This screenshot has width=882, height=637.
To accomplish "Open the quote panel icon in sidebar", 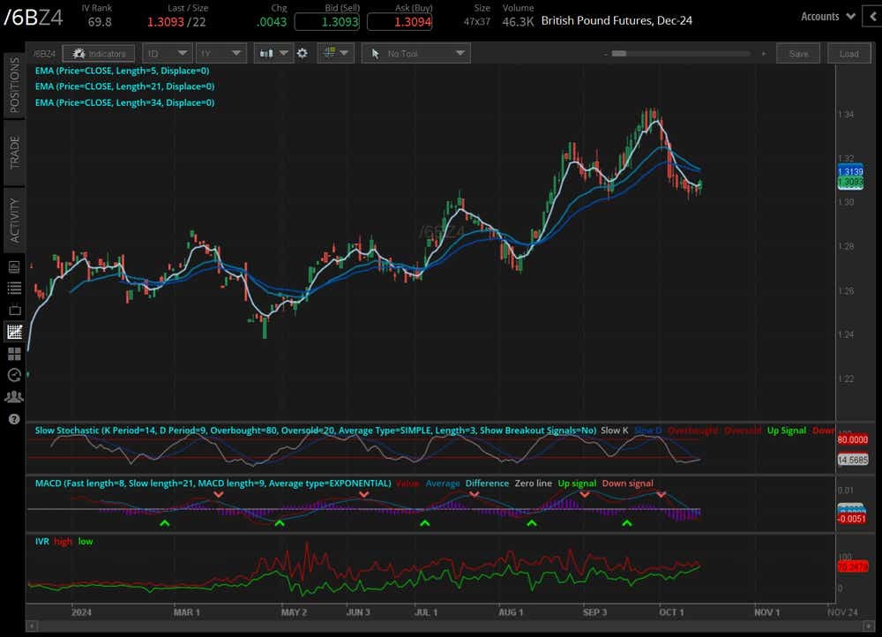I will pyautogui.click(x=14, y=266).
